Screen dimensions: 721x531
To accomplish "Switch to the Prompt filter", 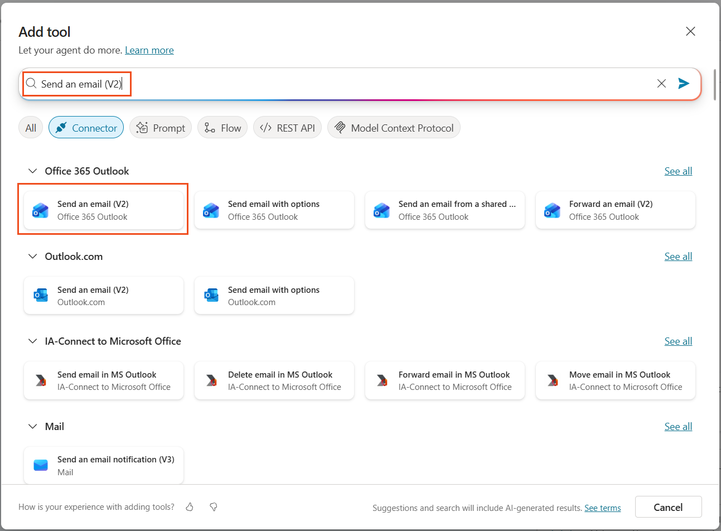I will (x=161, y=127).
